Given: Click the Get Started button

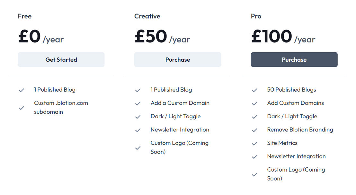Looking at the screenshot, I should click(x=61, y=59).
